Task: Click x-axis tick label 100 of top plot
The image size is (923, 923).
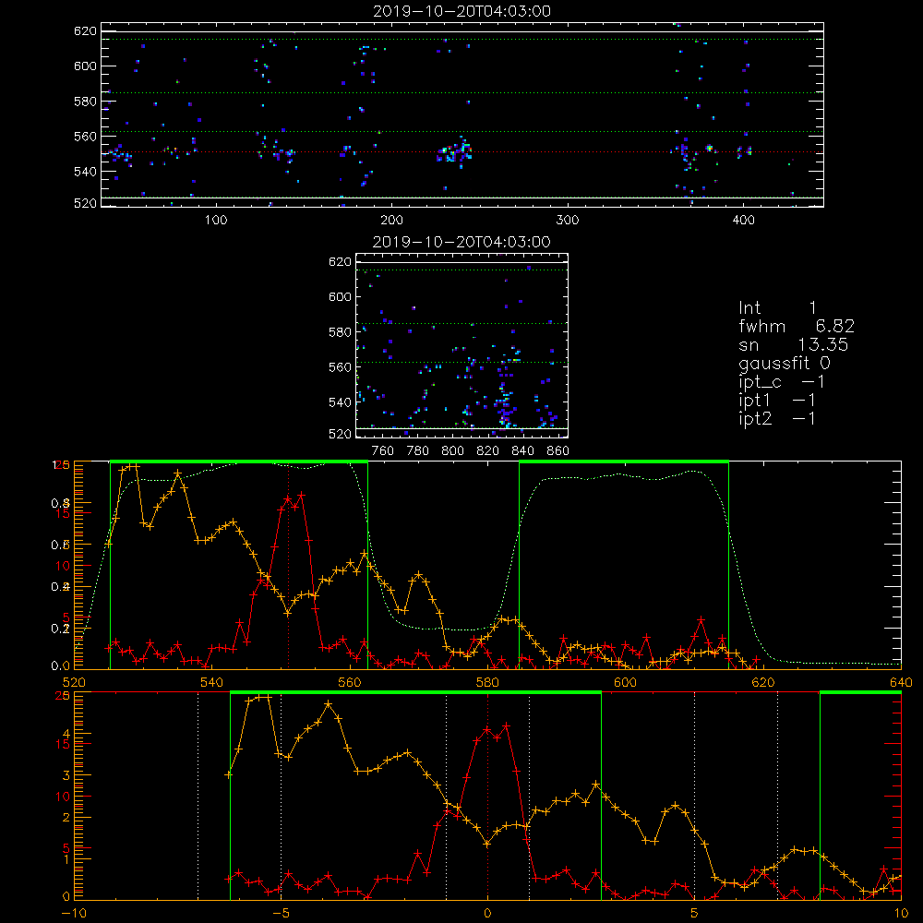Action: [216, 221]
